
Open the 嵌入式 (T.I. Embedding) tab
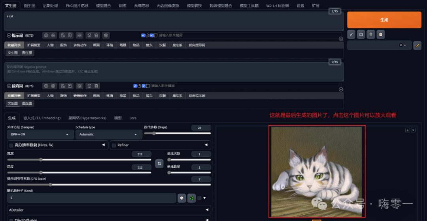pyautogui.click(x=42, y=118)
